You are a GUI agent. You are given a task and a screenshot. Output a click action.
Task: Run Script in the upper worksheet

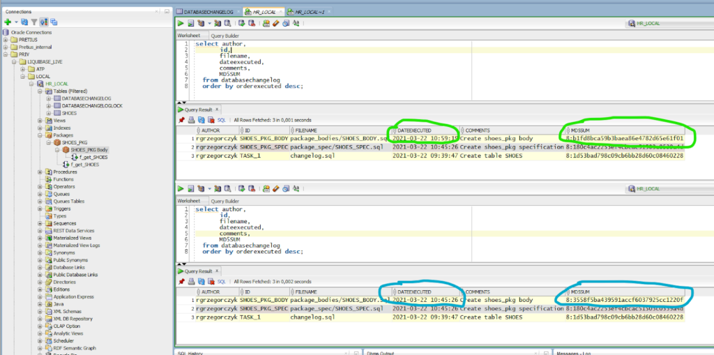tap(191, 23)
